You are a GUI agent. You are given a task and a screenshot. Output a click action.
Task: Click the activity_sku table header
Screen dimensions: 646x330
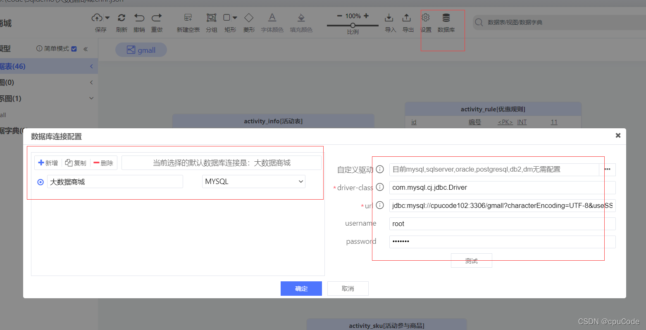[x=386, y=325]
